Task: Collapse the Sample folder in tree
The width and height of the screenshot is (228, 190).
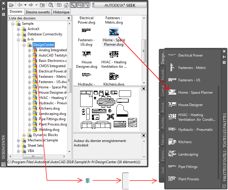Action: coord(13,24)
